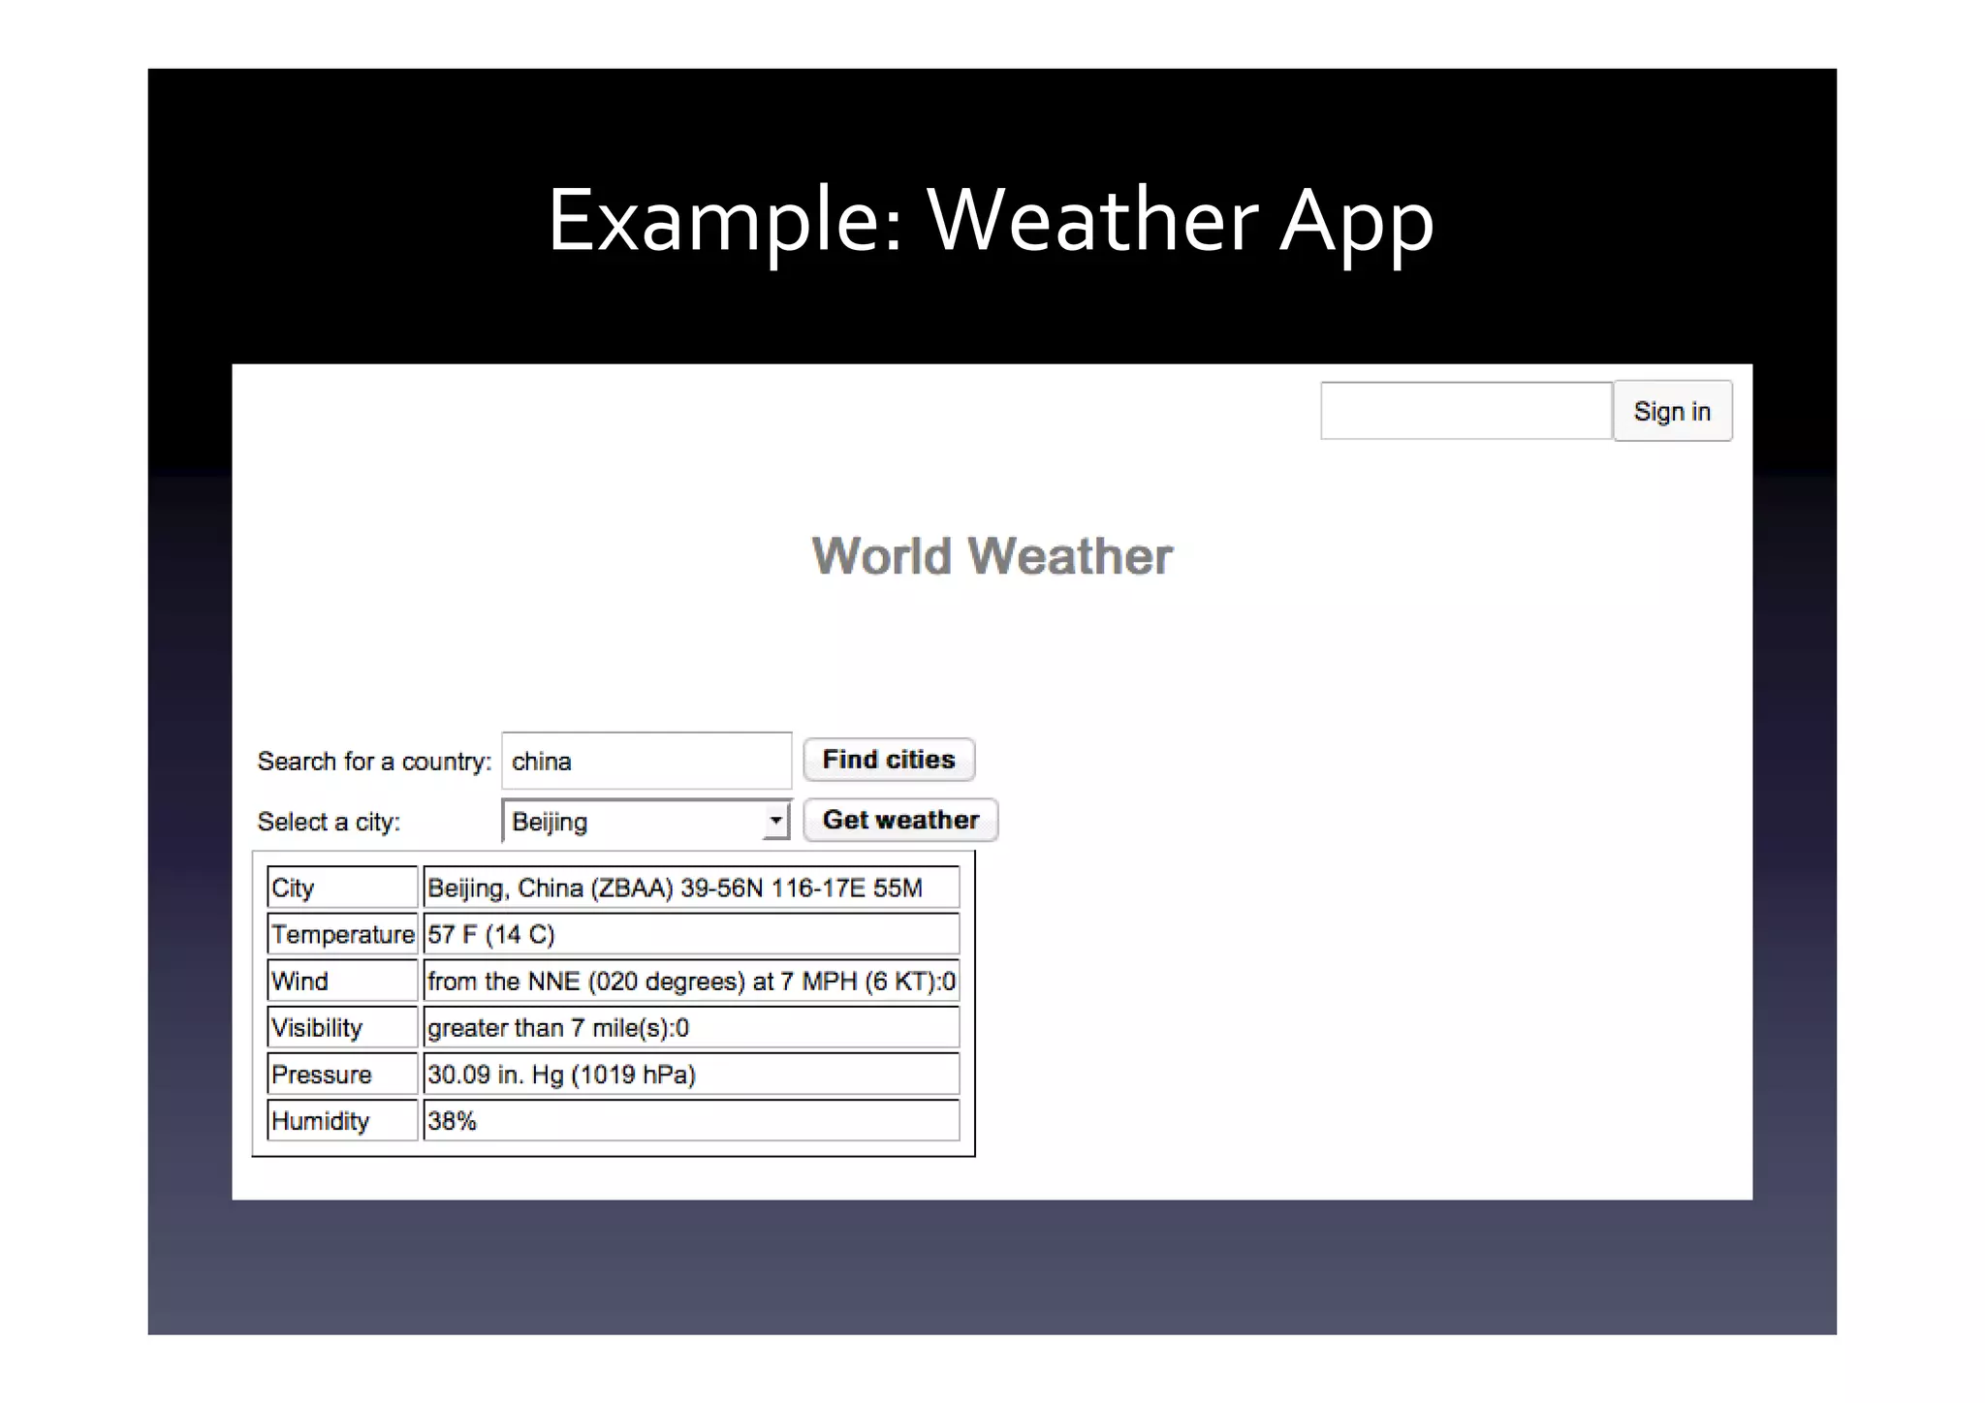Click the slide title 'Example: Weather App'
1985x1403 pixels.
pyautogui.click(x=991, y=223)
